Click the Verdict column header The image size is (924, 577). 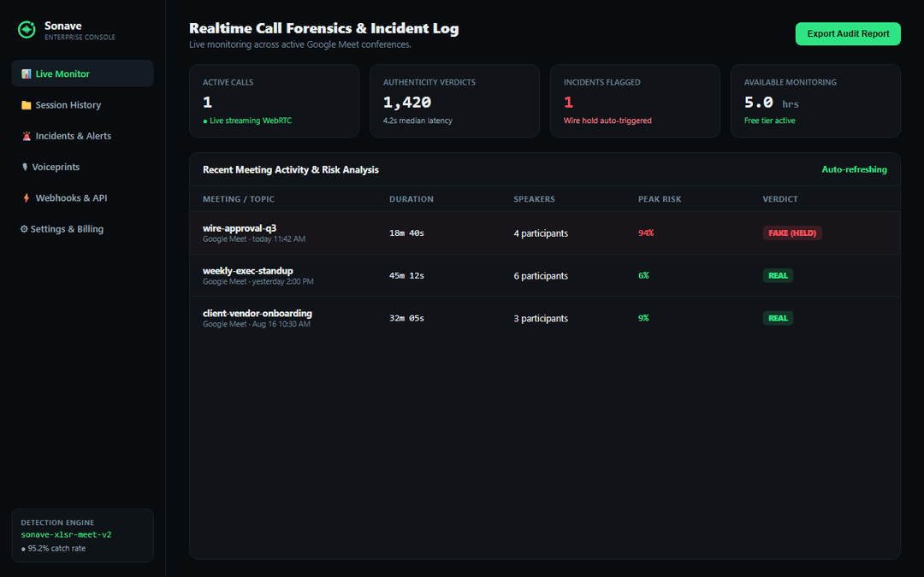780,199
